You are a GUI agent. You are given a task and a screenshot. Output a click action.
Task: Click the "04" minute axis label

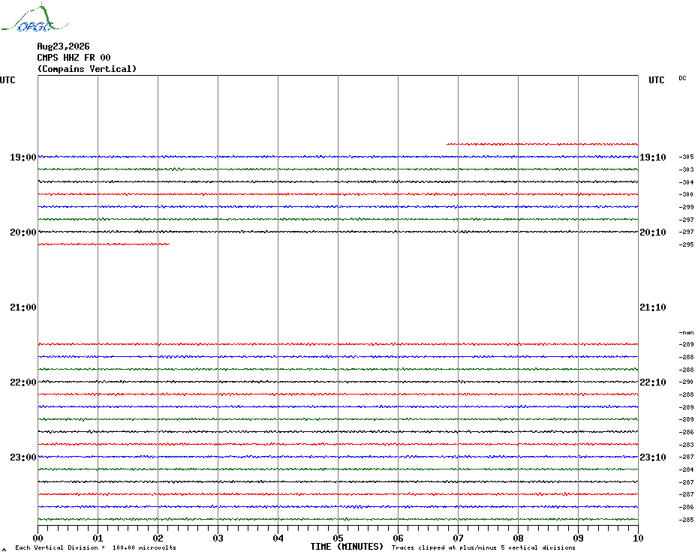278,538
